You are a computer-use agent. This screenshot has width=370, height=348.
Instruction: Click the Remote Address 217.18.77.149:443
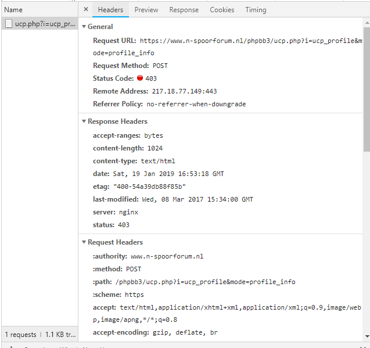point(184,91)
